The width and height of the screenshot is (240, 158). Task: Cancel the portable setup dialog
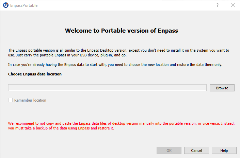196,151
